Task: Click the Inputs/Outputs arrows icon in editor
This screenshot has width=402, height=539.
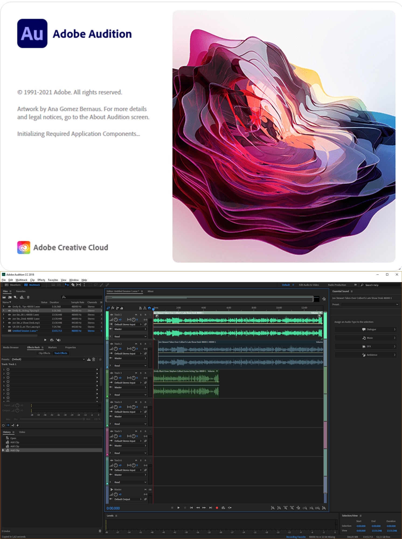Action: tap(108, 308)
